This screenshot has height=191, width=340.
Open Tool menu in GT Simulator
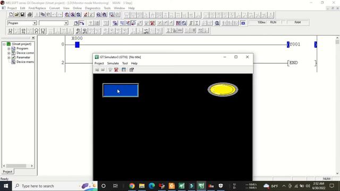(x=125, y=63)
